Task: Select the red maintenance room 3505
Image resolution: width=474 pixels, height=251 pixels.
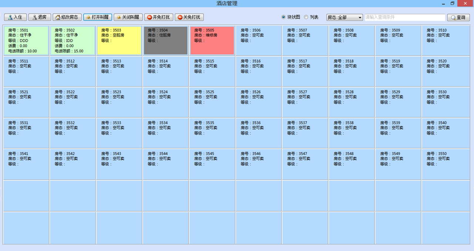Action: click(212, 40)
